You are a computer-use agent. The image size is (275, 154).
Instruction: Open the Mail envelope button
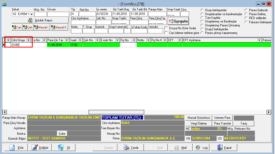click(x=180, y=147)
